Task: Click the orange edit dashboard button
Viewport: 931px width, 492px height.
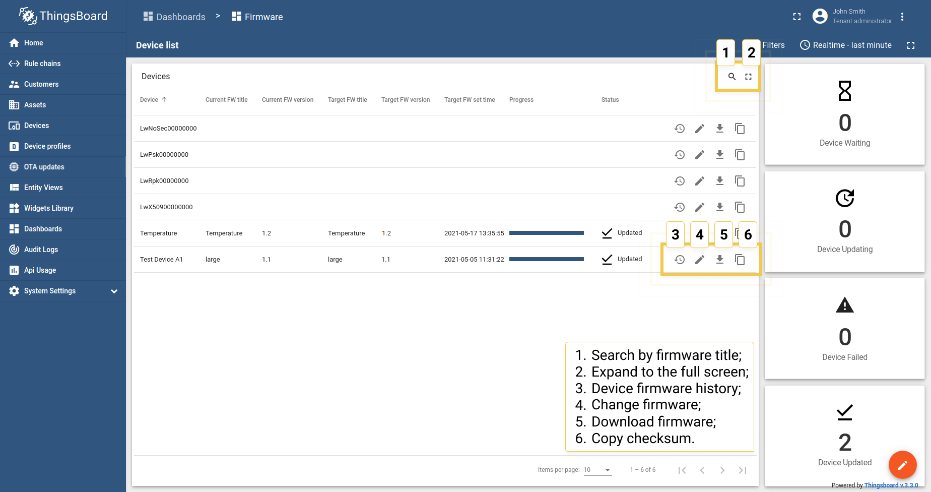Action: pos(902,465)
